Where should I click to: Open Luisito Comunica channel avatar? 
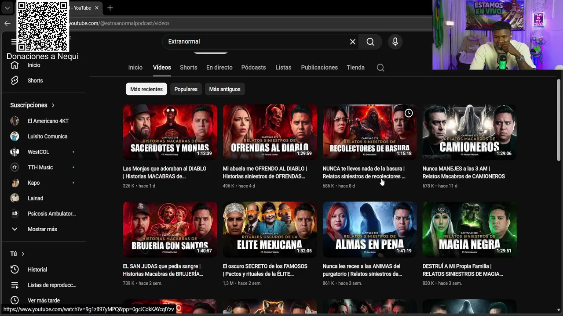[15, 136]
